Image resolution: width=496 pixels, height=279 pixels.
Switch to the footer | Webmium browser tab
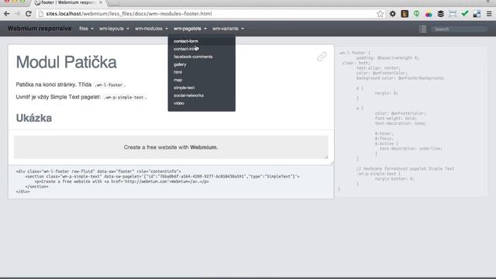click(68, 2)
